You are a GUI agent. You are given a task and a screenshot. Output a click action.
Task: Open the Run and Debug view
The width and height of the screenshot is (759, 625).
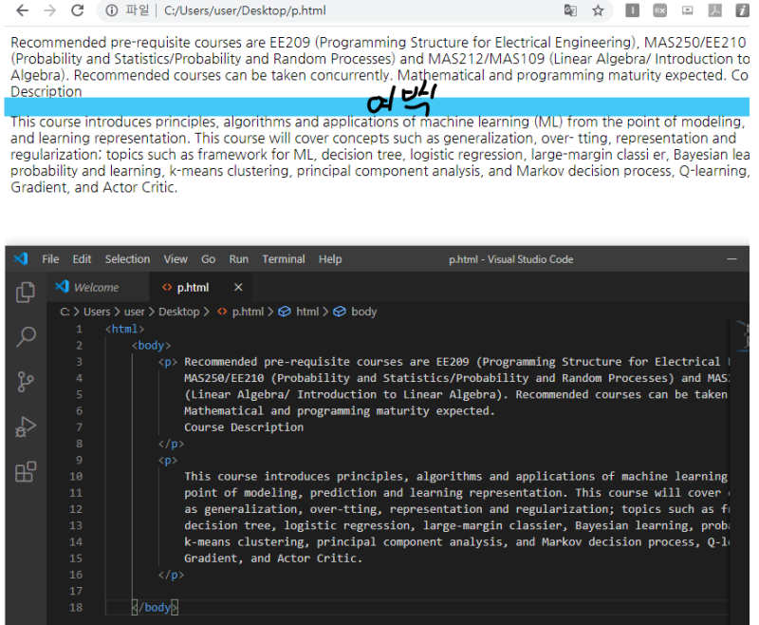26,426
